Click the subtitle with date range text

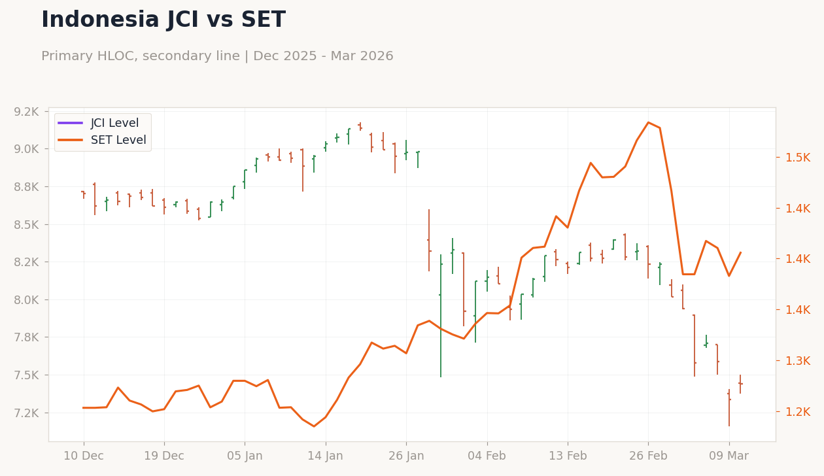217,56
